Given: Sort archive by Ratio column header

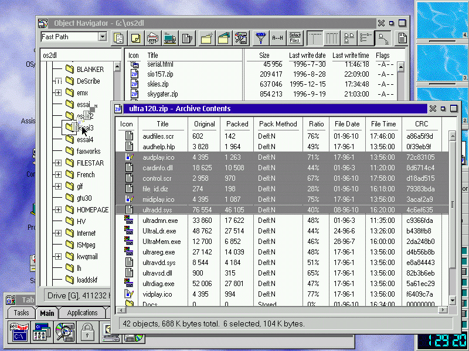Looking at the screenshot, I should (x=317, y=124).
